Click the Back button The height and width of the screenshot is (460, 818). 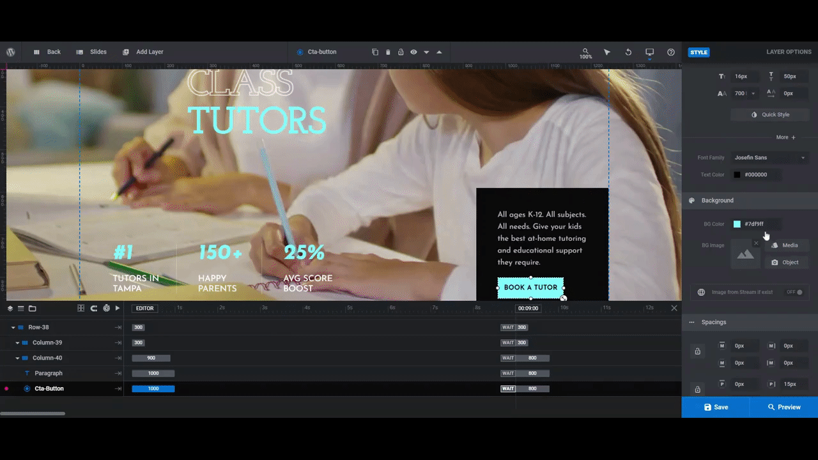[47, 52]
